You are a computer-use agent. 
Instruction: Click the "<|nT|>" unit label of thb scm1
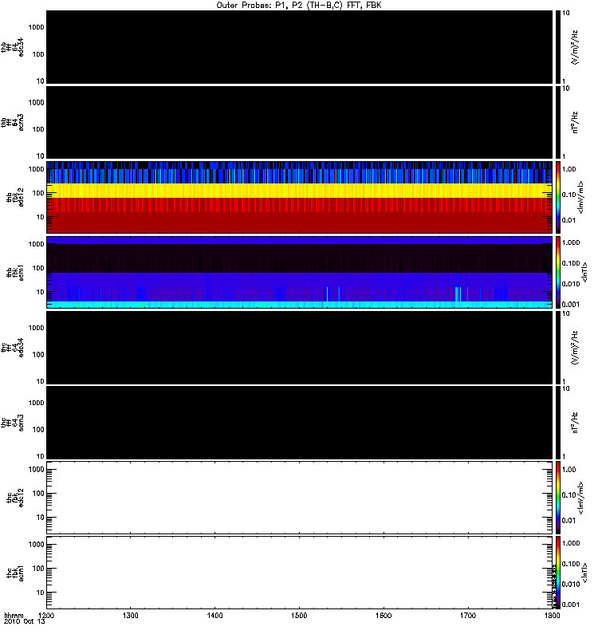click(x=584, y=272)
